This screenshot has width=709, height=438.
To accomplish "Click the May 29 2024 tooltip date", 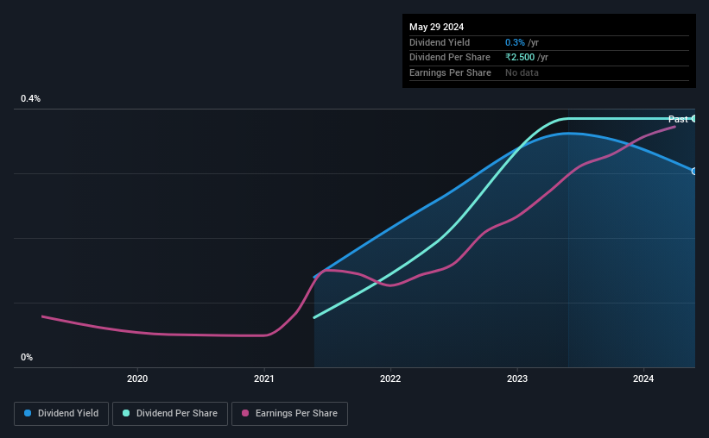I will [x=436, y=27].
